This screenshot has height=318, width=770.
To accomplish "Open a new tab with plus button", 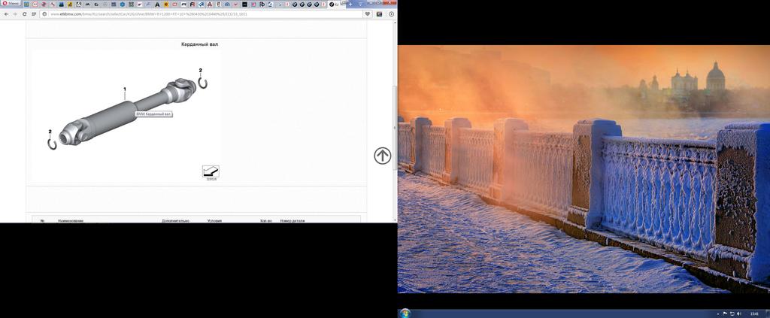I will click(350, 4).
